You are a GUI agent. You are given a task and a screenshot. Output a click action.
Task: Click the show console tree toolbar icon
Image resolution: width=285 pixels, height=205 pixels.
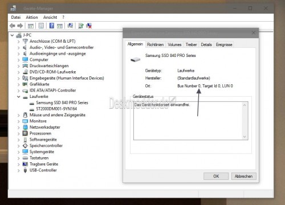coord(31,26)
